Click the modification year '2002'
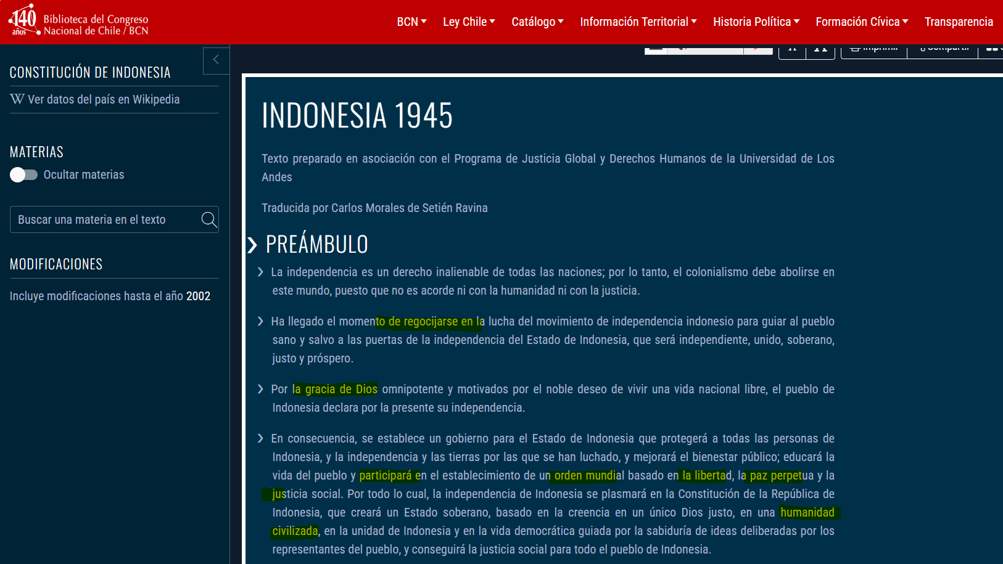The image size is (1003, 564). [198, 296]
